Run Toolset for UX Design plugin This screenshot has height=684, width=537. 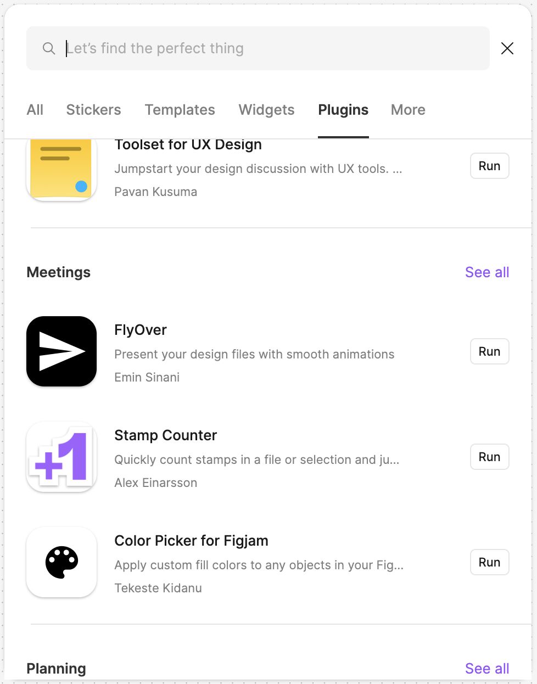click(x=489, y=166)
